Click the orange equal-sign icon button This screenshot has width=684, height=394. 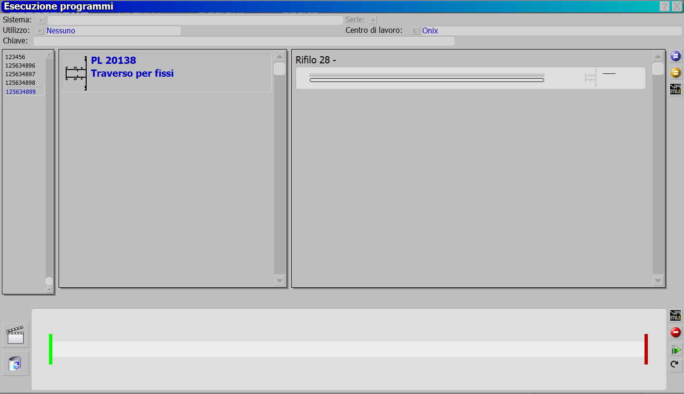click(x=675, y=73)
